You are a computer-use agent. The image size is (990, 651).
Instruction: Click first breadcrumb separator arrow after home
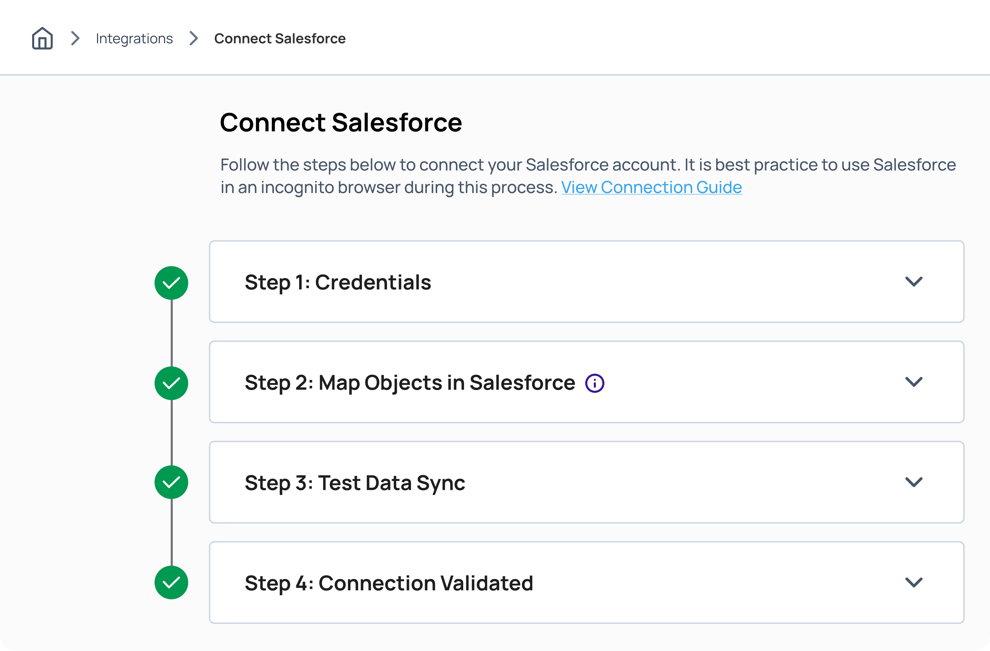(x=75, y=38)
